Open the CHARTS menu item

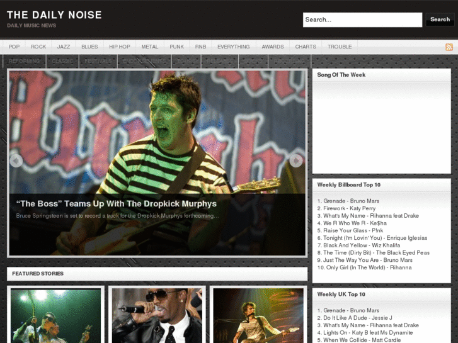[306, 47]
